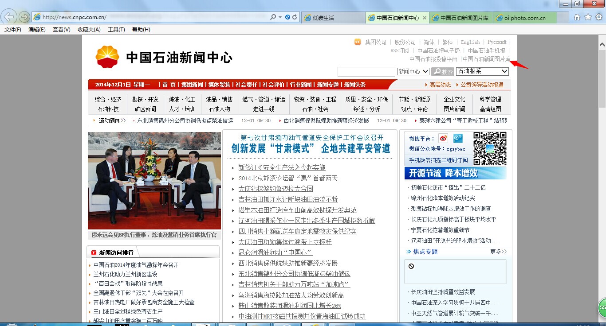Open article 长庆油田坚持质量效益发展
The height and width of the screenshot is (326, 606).
pyautogui.click(x=443, y=292)
